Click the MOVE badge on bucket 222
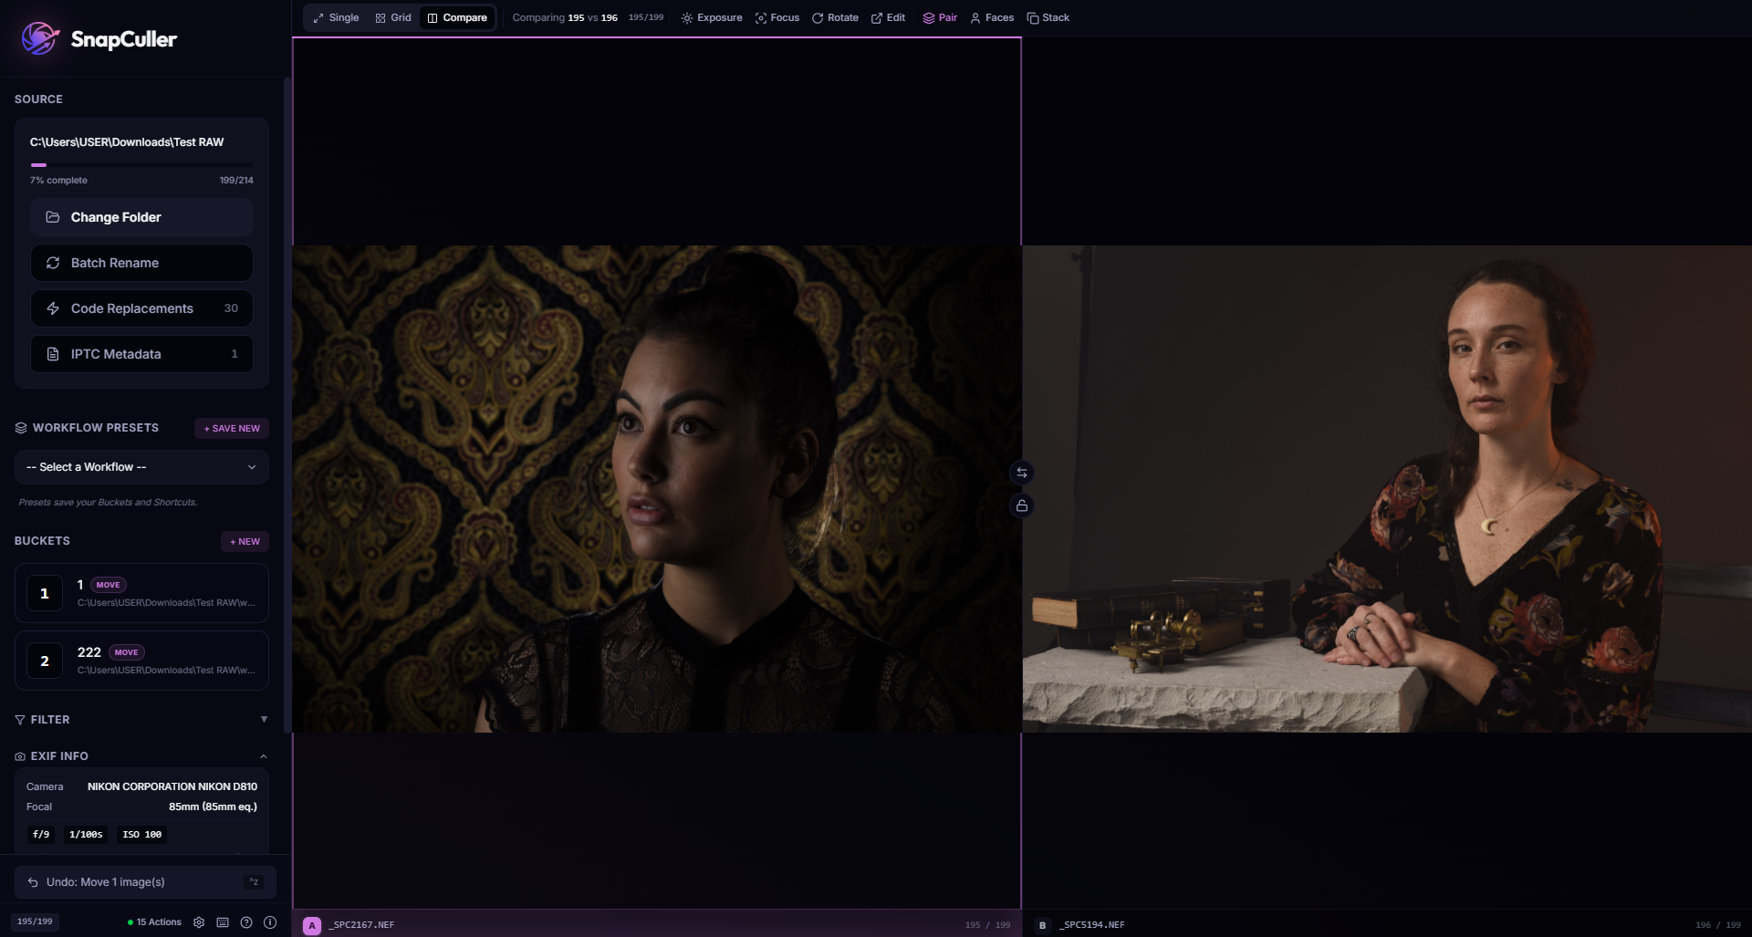The image size is (1752, 937). point(126,652)
